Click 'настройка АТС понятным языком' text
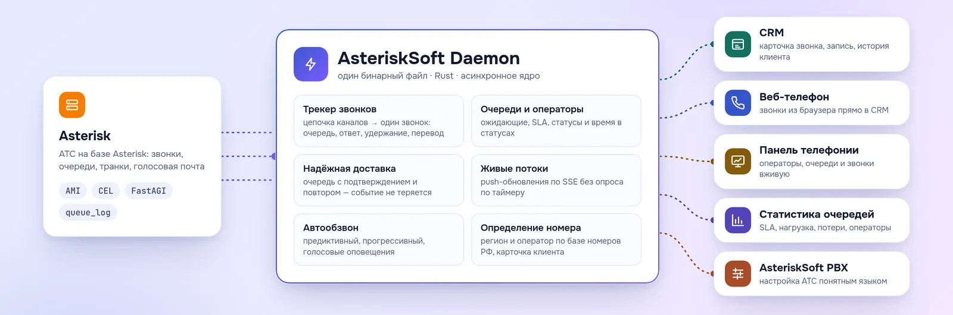This screenshot has width=953, height=315. 823,281
